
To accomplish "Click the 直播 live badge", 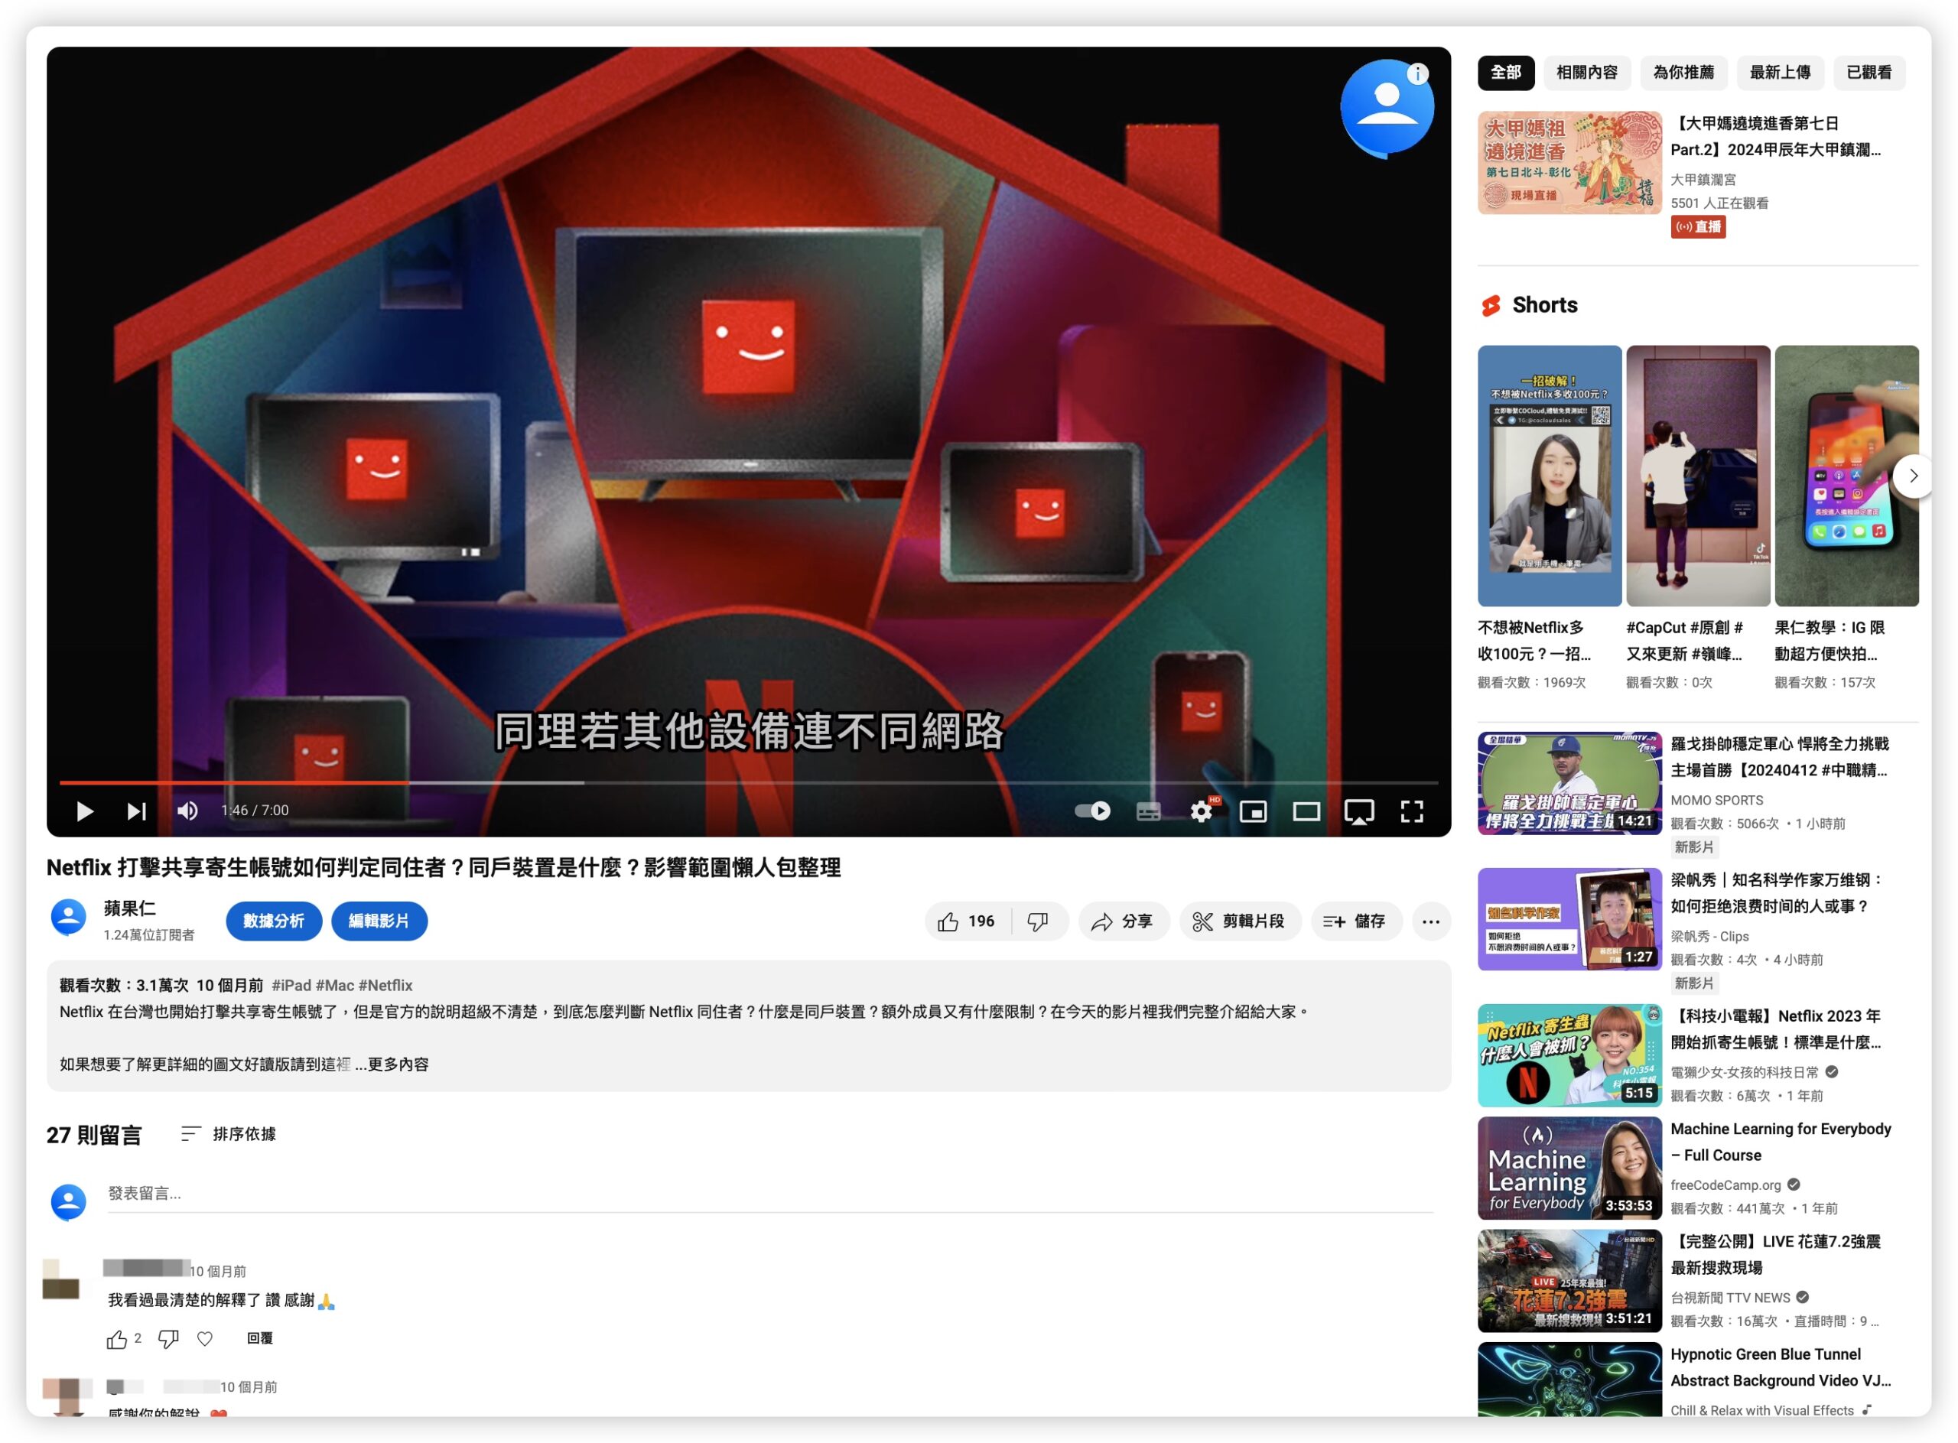I will click(1698, 227).
